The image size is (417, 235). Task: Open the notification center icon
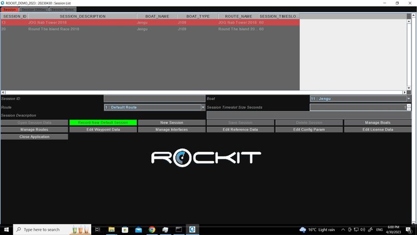click(409, 229)
